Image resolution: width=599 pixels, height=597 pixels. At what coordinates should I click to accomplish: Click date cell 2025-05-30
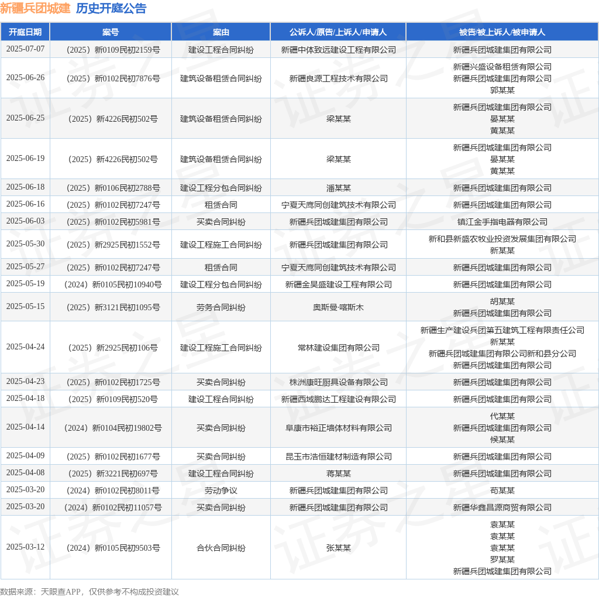coord(25,244)
